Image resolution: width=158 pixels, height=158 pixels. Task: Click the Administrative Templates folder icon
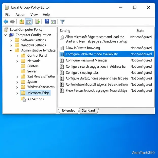17,50
